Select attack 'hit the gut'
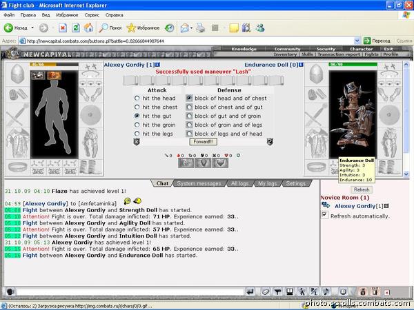 [x=137, y=116]
